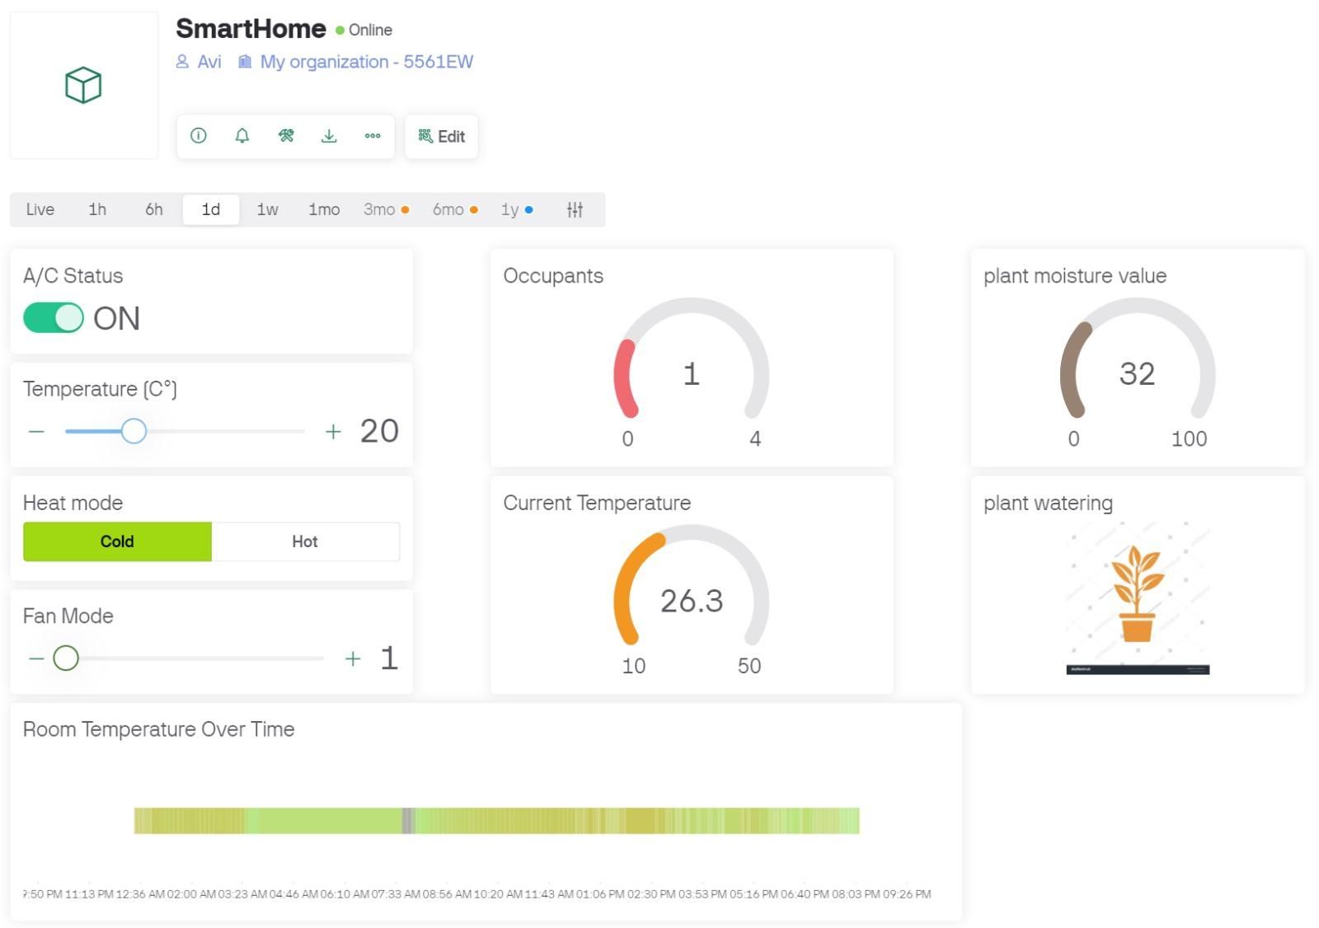
Task: Click the plant watering image
Action: coord(1138,598)
